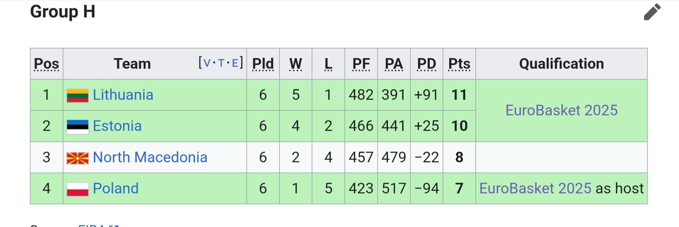The image size is (679, 227).
Task: Click the Pld column header abbreviation
Action: point(263,64)
